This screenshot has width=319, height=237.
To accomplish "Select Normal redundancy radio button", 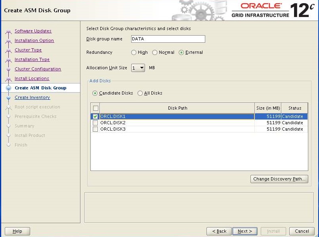I will click(155, 52).
